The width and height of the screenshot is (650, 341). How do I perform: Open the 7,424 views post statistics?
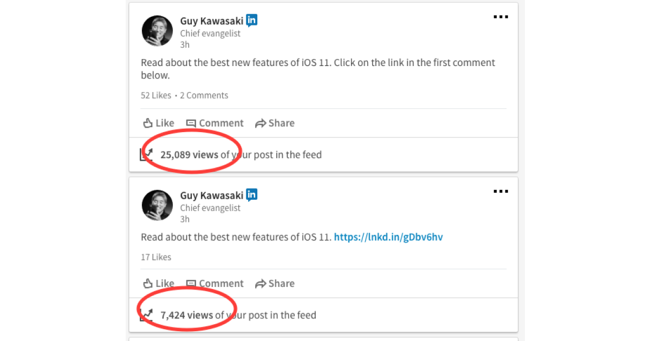click(186, 315)
